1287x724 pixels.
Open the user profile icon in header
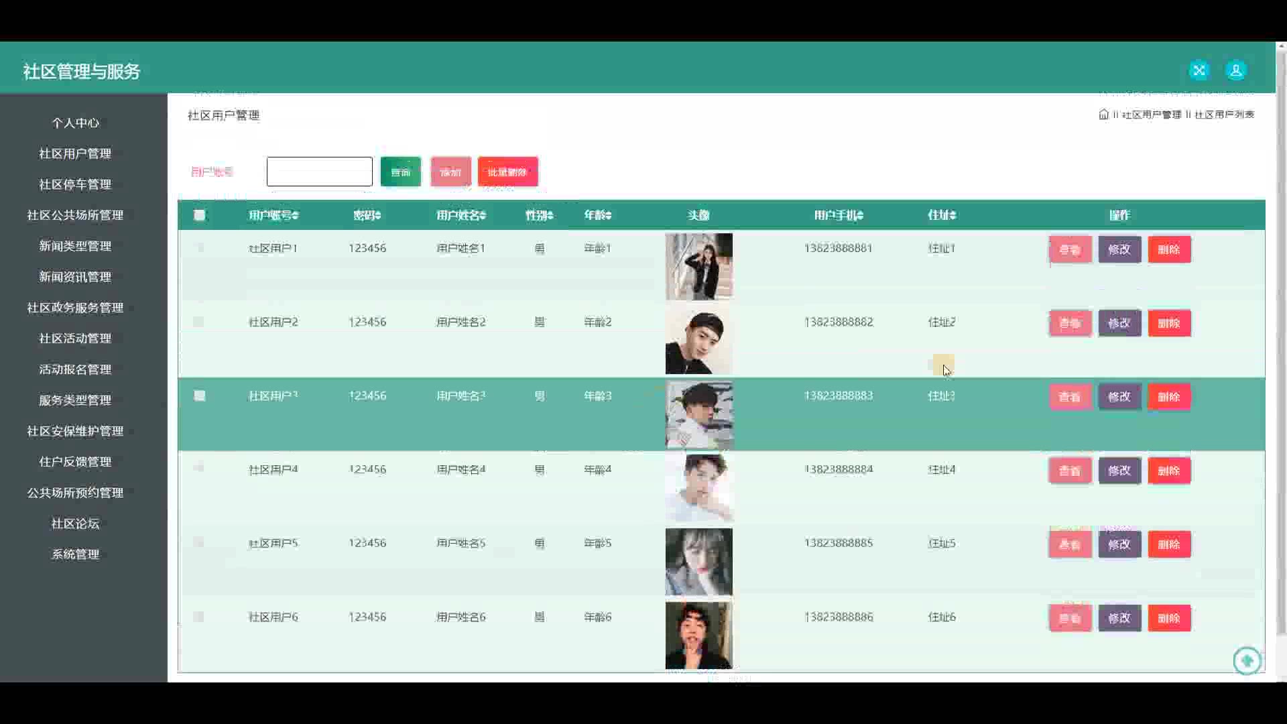(x=1235, y=70)
